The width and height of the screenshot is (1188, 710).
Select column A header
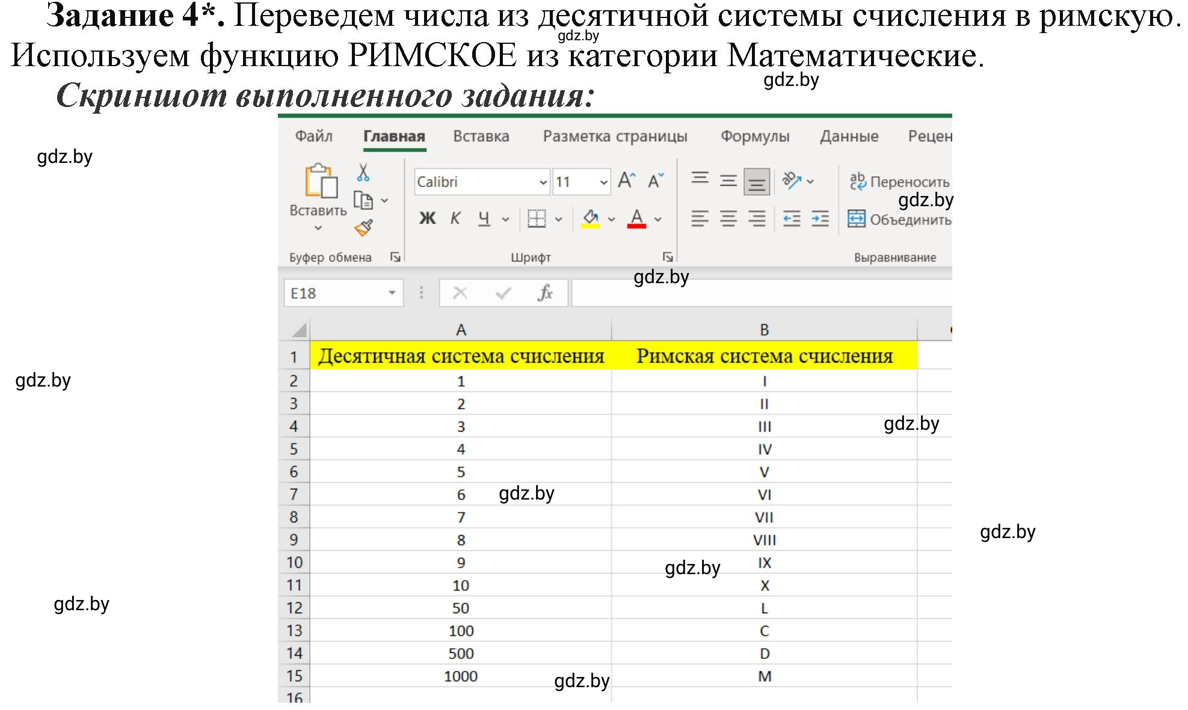(461, 330)
